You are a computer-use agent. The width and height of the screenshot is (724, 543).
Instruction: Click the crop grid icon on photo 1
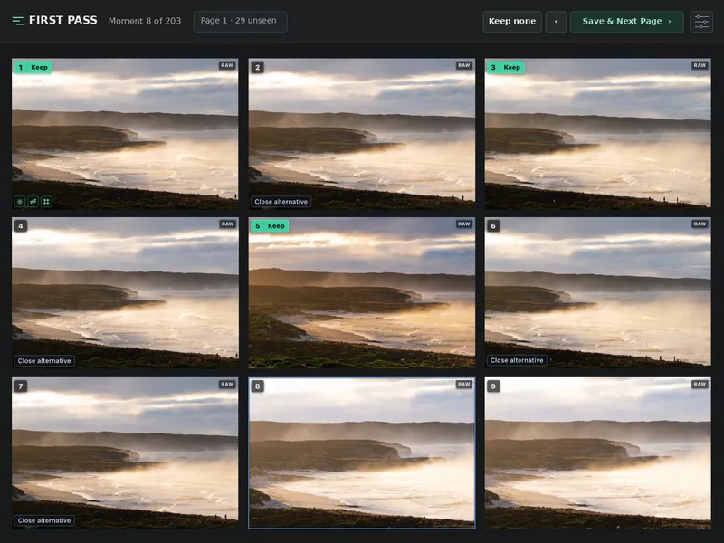46,202
